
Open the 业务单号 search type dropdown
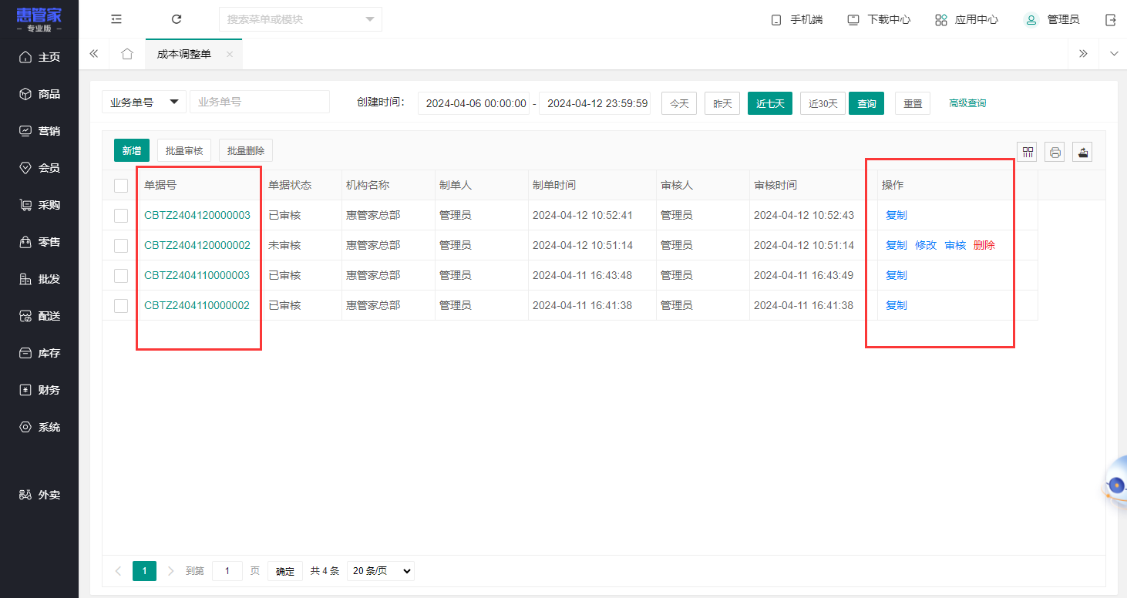144,102
